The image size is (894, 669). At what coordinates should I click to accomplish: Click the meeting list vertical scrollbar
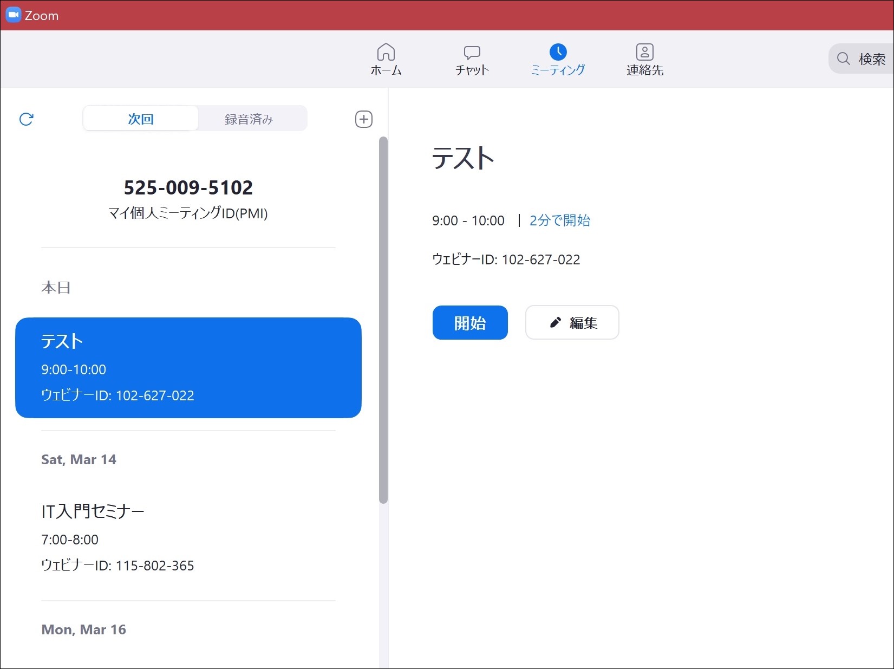pyautogui.click(x=383, y=320)
